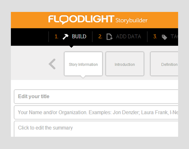This screenshot has height=149, width=189.
Task: Click the FLOODLIGHT wordmark
Action: click(81, 19)
